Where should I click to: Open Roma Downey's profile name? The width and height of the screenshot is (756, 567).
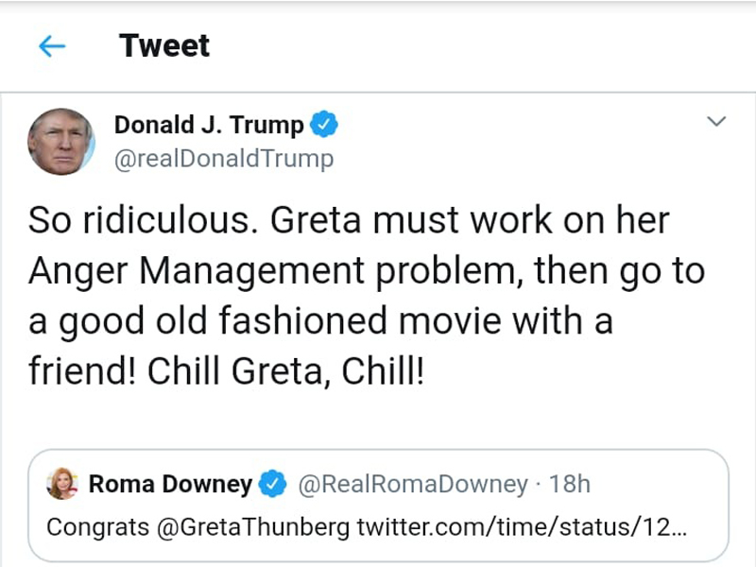170,484
